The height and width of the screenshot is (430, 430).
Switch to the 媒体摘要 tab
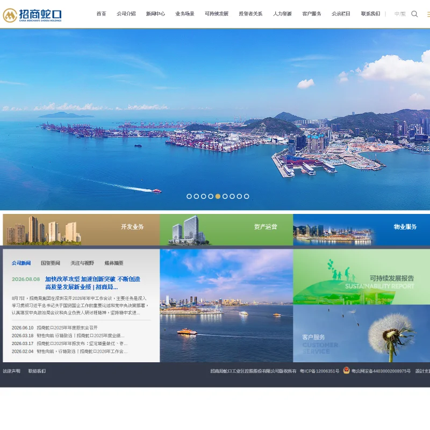coord(114,263)
